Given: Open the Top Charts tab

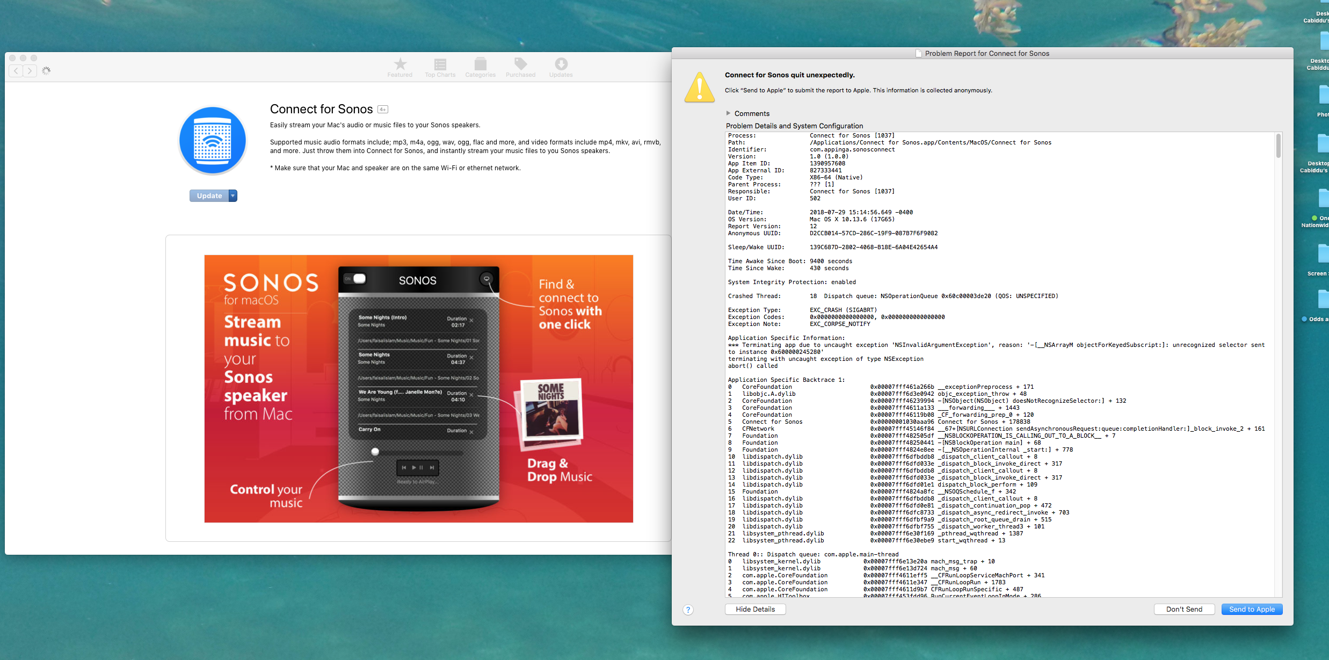Looking at the screenshot, I should click(x=440, y=68).
